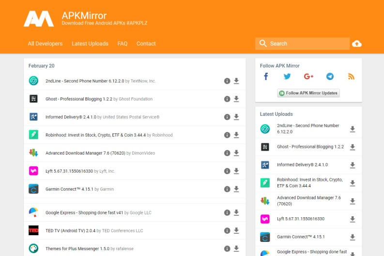The image size is (384, 256).
Task: Show info for Robinhood 3.44.4
Action: (227, 135)
